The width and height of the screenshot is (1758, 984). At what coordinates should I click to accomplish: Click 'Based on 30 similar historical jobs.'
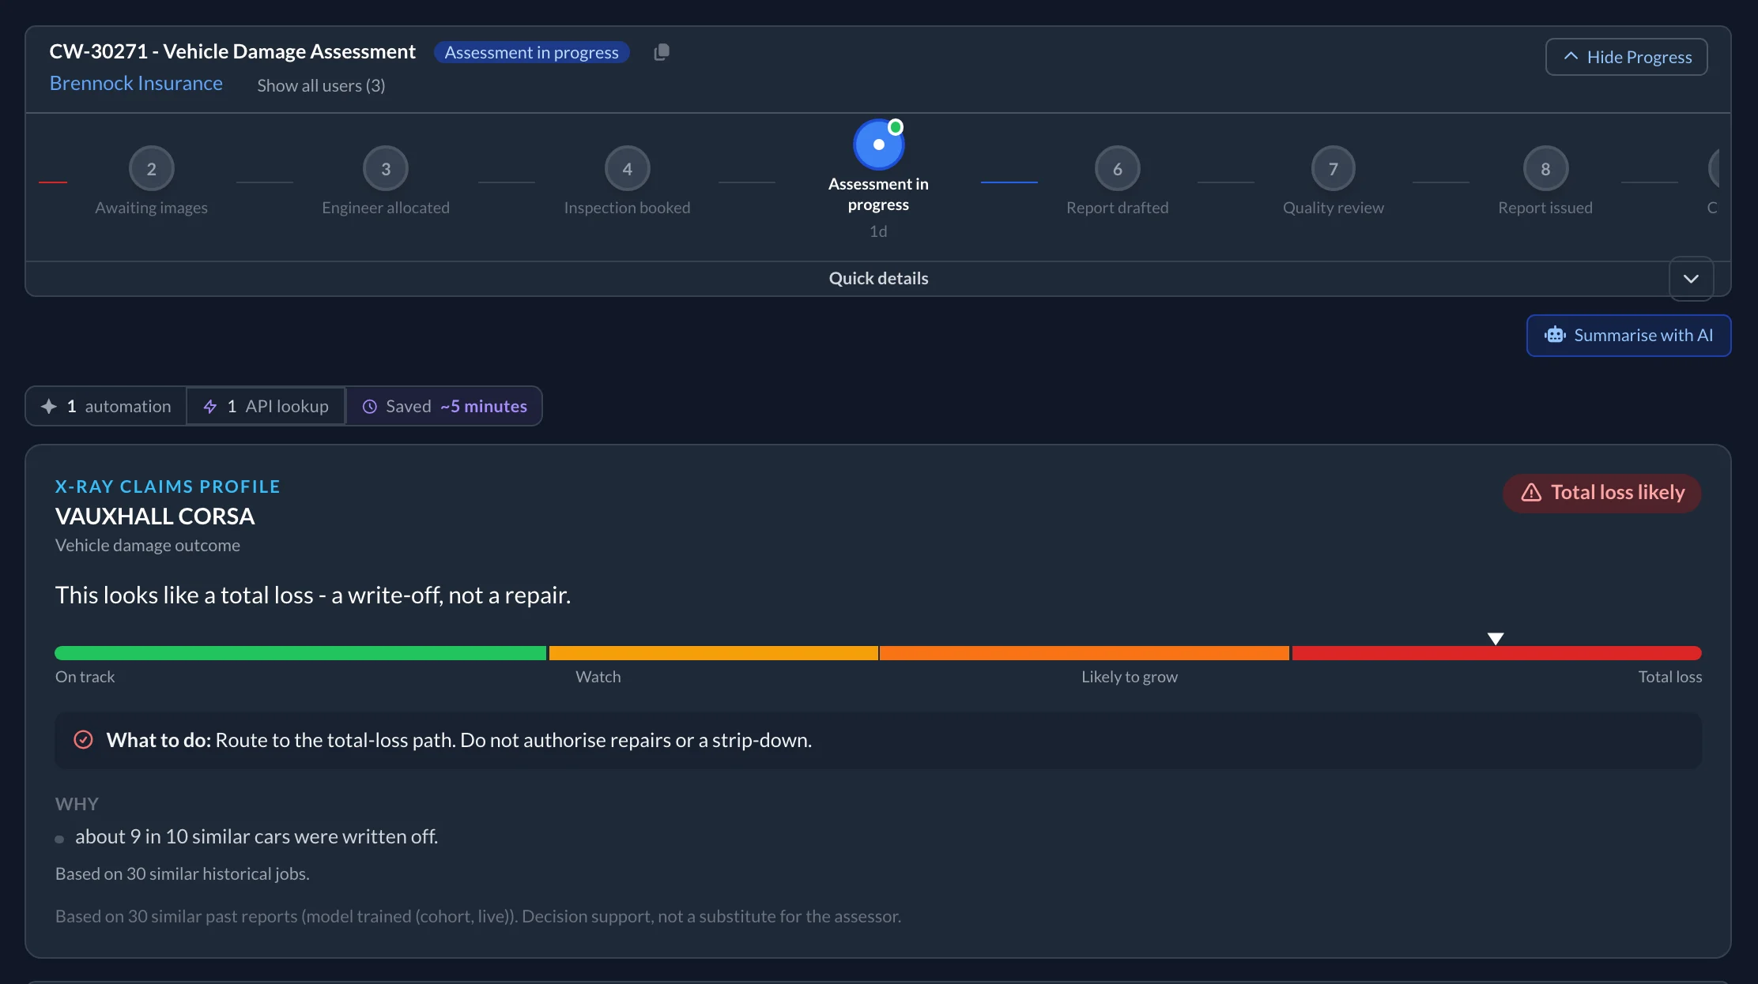point(183,873)
